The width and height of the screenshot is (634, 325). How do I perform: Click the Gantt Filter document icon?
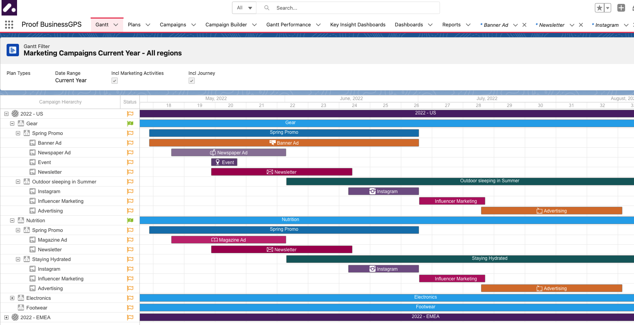tap(13, 50)
